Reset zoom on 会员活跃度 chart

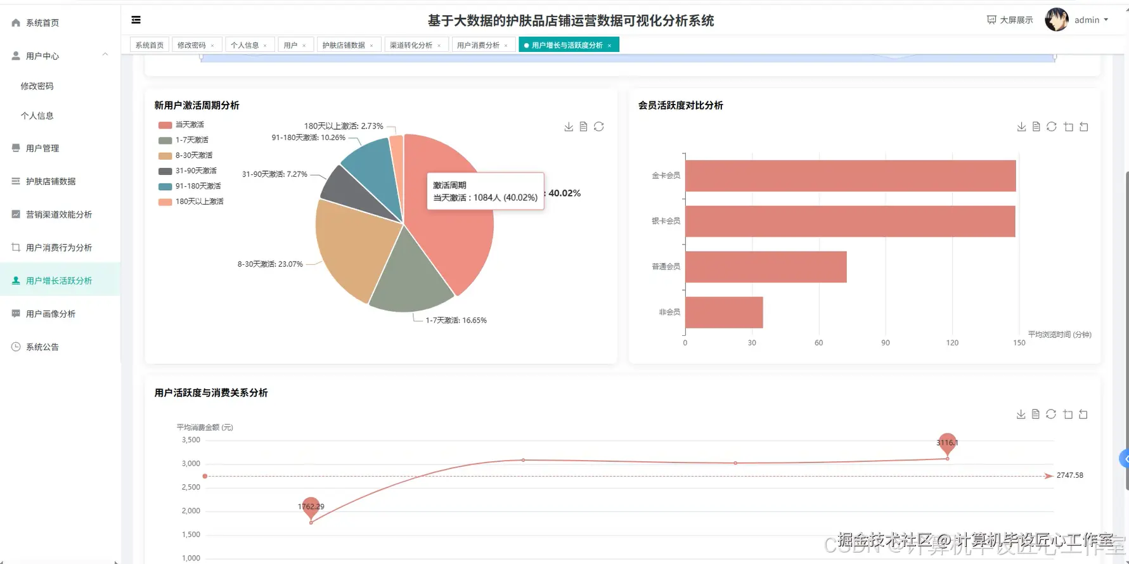point(1084,127)
